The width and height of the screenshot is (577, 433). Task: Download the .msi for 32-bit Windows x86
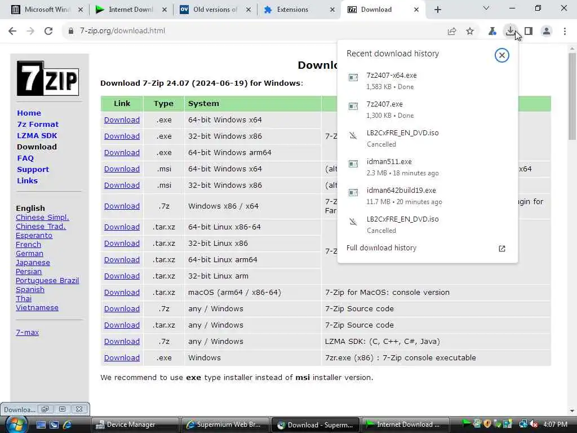(x=122, y=185)
